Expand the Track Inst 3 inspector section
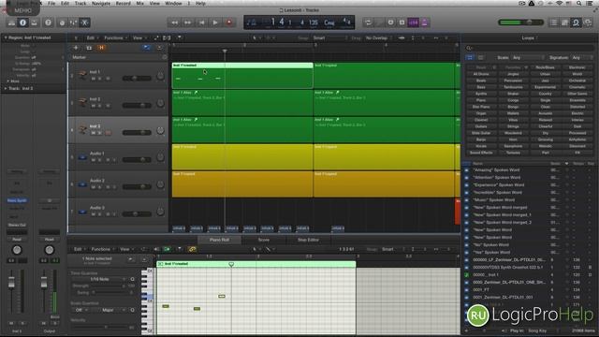The image size is (599, 337). click(6, 88)
